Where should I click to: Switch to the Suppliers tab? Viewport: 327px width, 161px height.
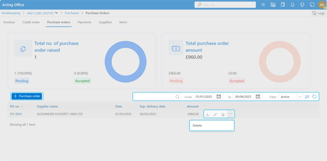(105, 22)
